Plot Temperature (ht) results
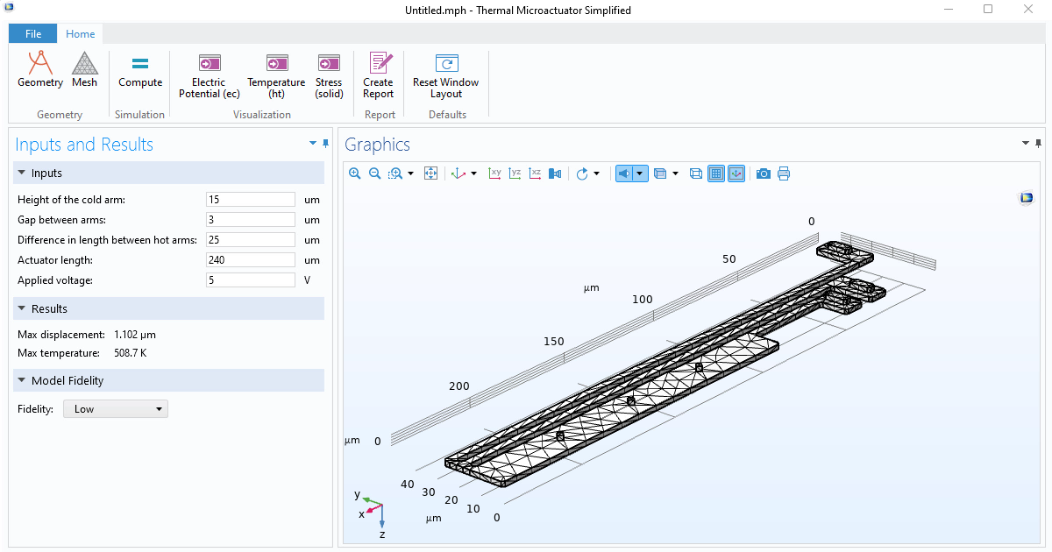Screen dimensions: 1052x552 pyautogui.click(x=276, y=76)
